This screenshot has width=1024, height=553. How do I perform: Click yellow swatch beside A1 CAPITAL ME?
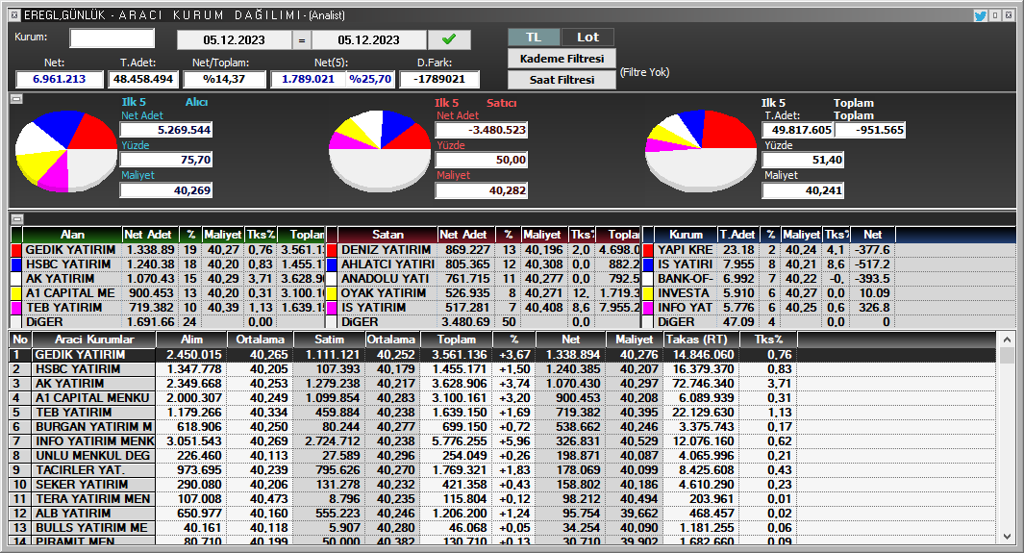click(x=16, y=293)
